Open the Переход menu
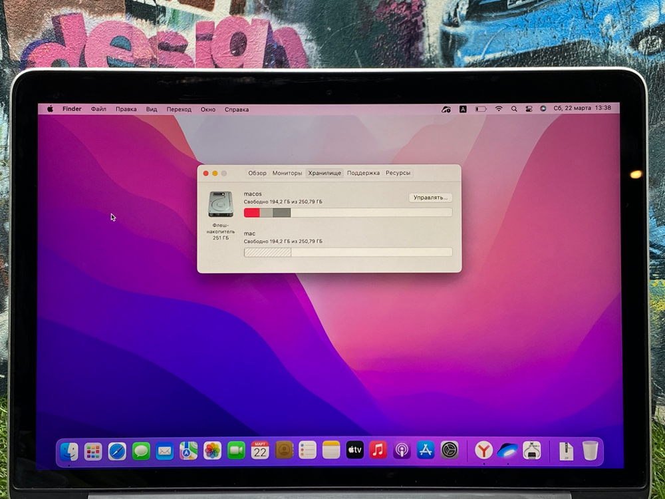Viewport: 665px width, 499px height. point(180,108)
